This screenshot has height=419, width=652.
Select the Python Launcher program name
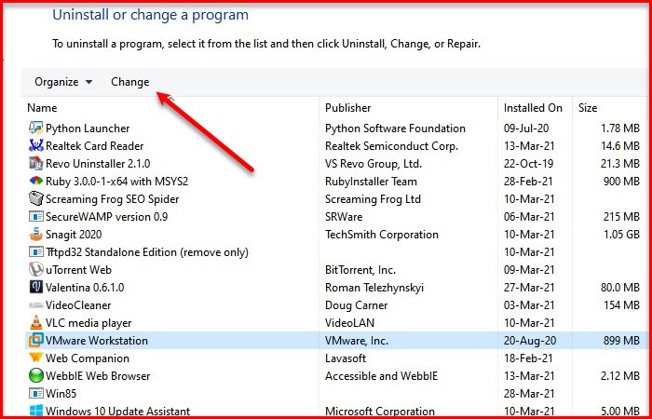pyautogui.click(x=88, y=128)
